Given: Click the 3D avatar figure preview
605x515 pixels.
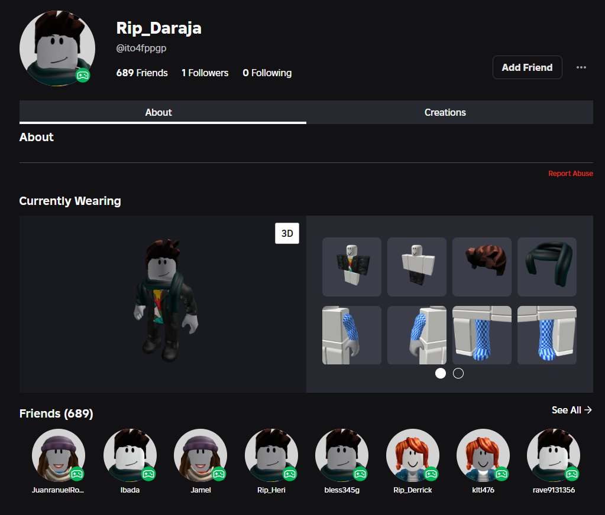Looking at the screenshot, I should click(x=166, y=301).
